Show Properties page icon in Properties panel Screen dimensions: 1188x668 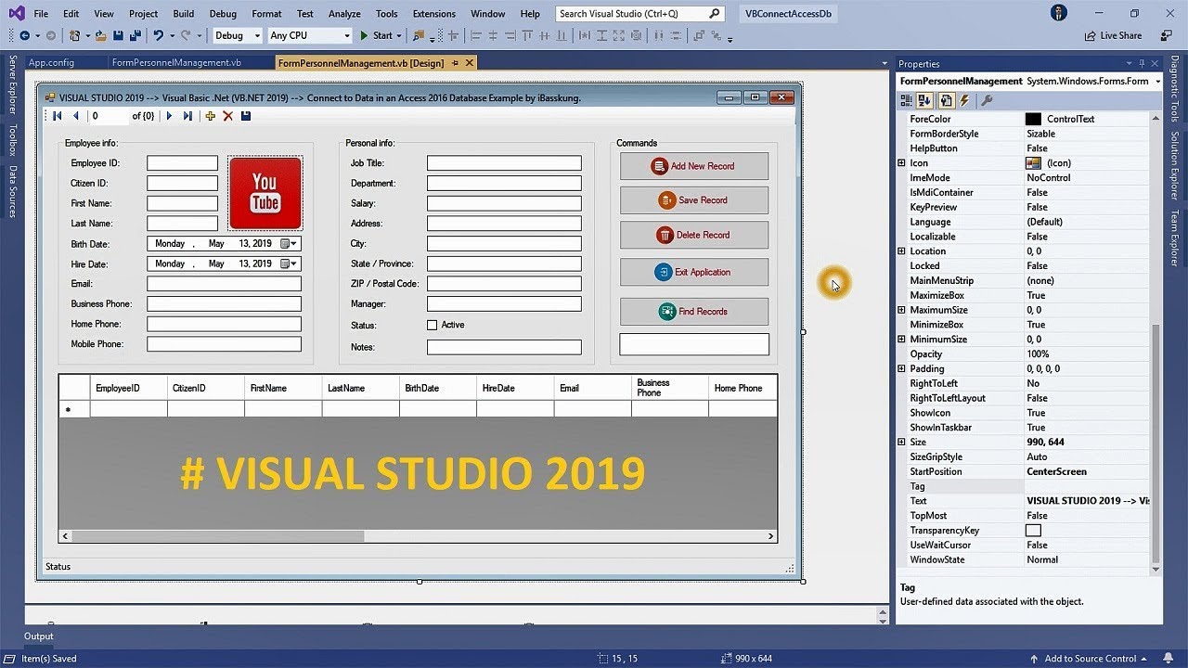tap(947, 100)
